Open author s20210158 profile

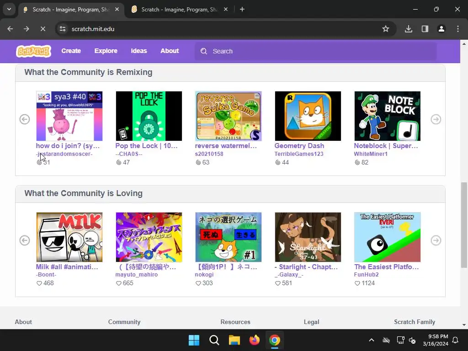(209, 154)
